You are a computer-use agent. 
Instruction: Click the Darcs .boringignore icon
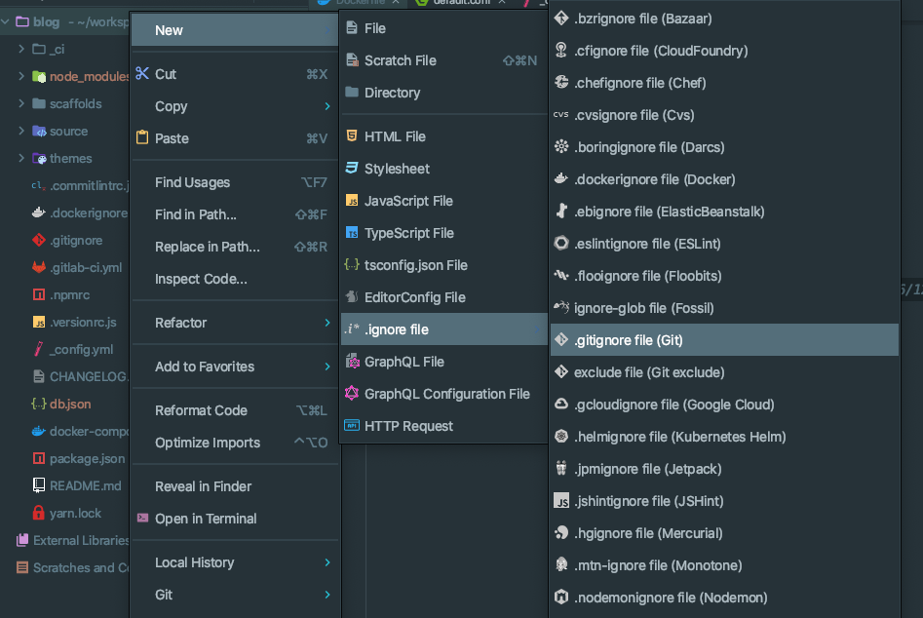coord(561,146)
